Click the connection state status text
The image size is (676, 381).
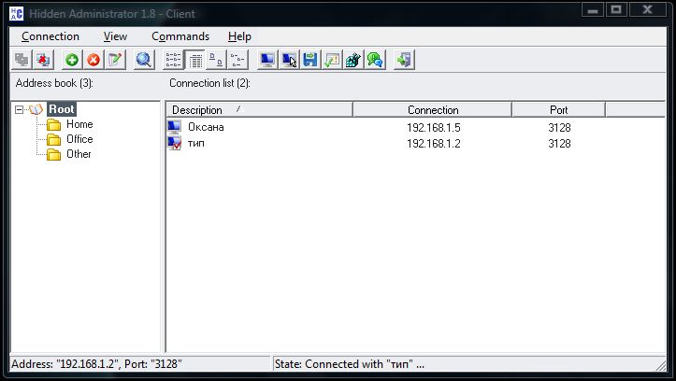349,364
